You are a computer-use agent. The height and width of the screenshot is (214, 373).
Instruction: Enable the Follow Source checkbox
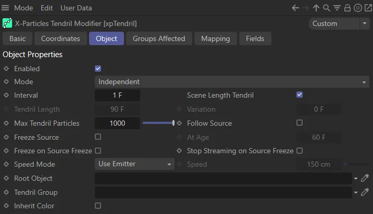click(300, 123)
